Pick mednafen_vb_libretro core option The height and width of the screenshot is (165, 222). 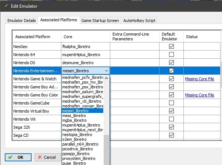(x=83, y=101)
